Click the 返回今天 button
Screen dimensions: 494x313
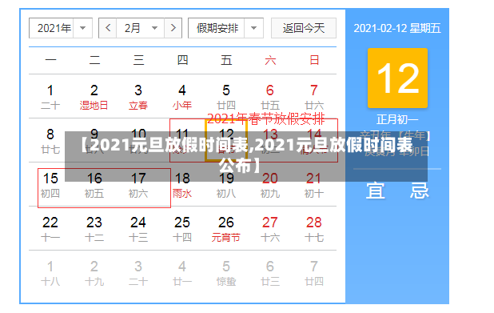(304, 28)
